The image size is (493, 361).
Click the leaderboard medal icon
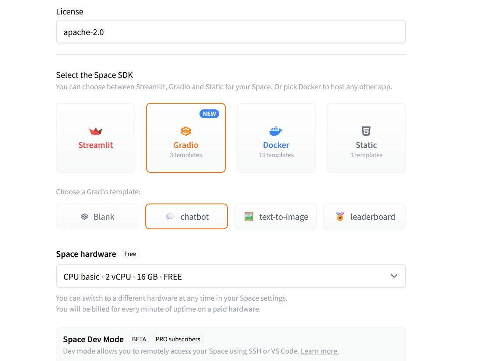340,216
